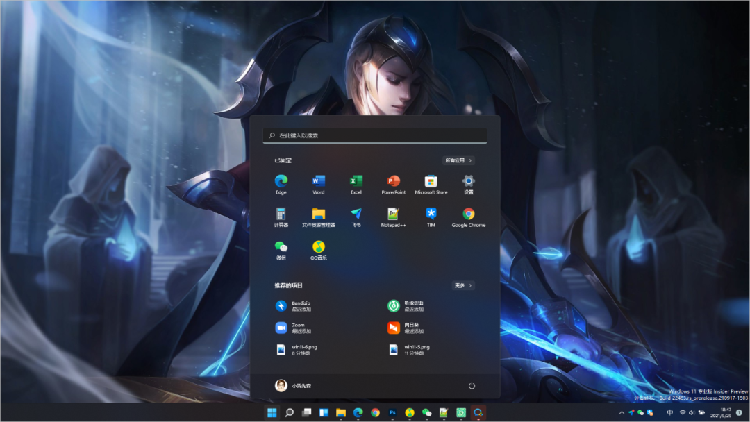Expand 所有应用 to view all apps
This screenshot has width=750, height=422.
click(x=459, y=160)
